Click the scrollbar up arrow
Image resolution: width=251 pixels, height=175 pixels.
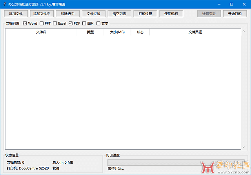point(244,31)
